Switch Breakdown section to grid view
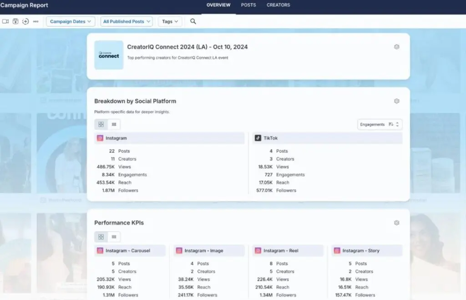This screenshot has width=466, height=300. point(101,124)
